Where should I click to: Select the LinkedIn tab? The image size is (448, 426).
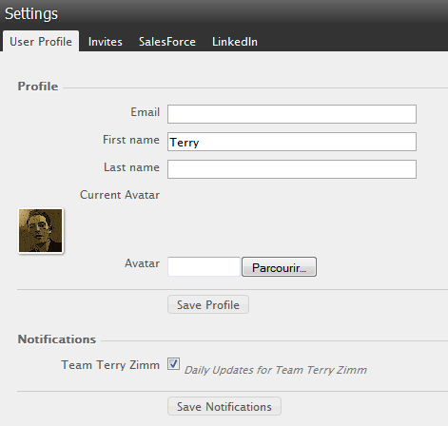pyautogui.click(x=235, y=42)
